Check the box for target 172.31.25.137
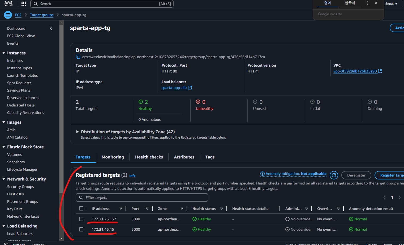Image resolution: width=404 pixels, height=245 pixels. [81, 219]
